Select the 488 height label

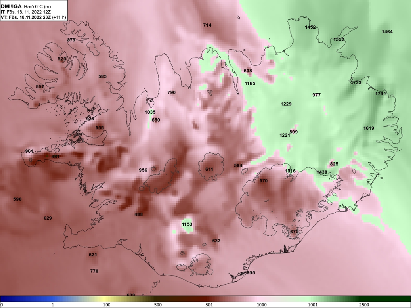[x=139, y=214]
